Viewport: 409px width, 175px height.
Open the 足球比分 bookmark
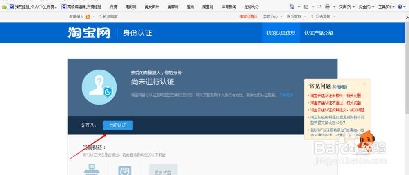point(252,7)
